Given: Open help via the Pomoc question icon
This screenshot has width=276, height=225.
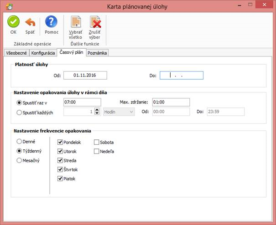Looking at the screenshot, I should coord(51,21).
